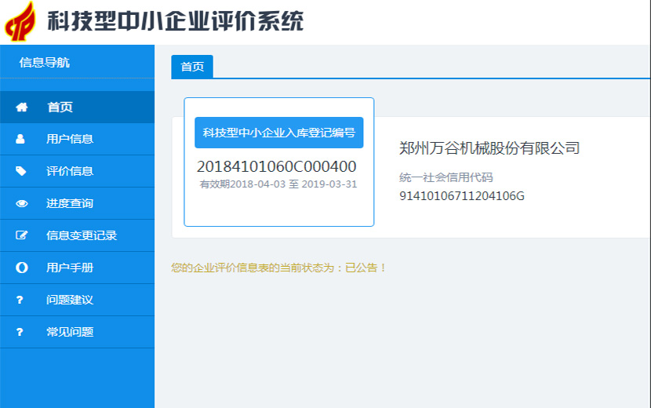Screen dimensions: 651x408
Task: Click the question icon beside 常见问题
Action: tap(20, 332)
